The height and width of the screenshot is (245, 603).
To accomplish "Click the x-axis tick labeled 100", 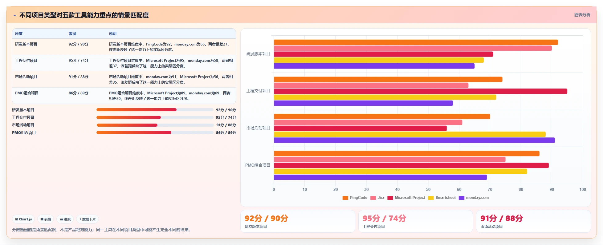I will coord(582,189).
